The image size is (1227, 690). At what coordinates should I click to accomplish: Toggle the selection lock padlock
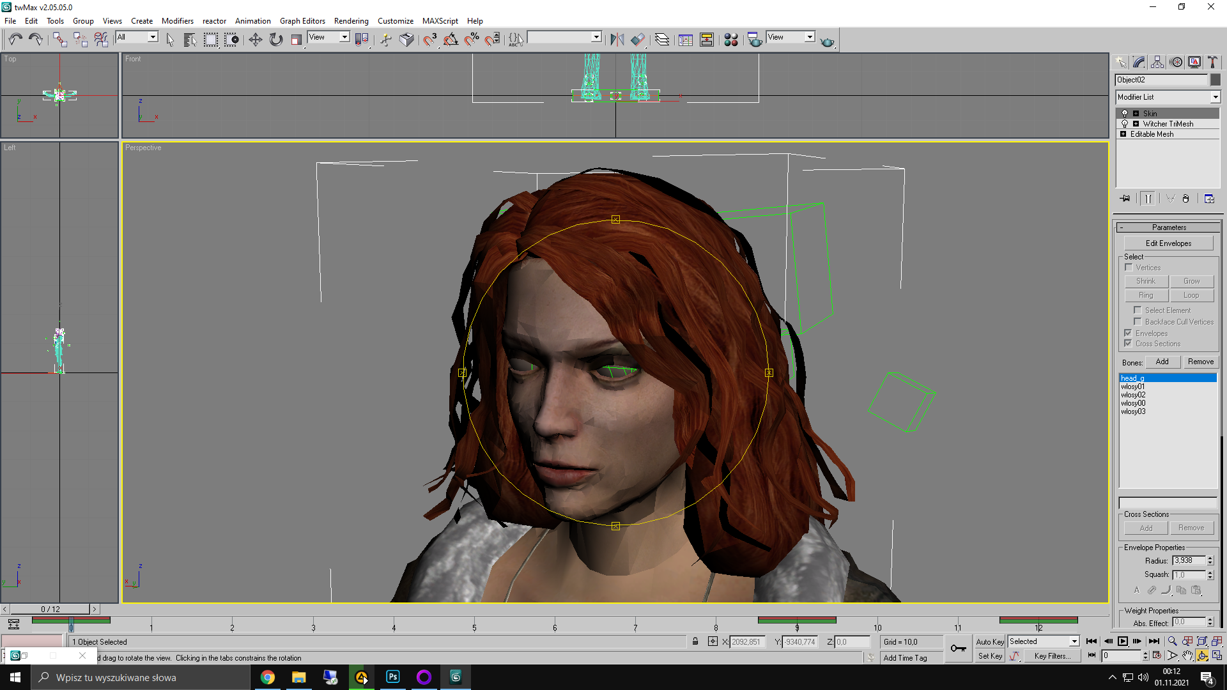(695, 641)
